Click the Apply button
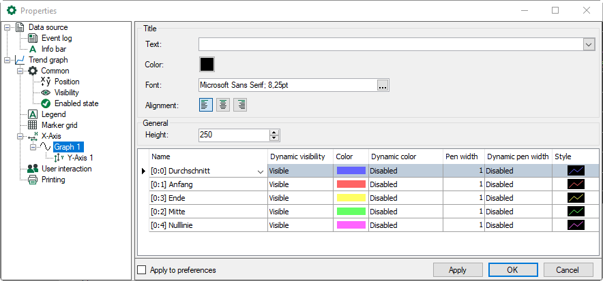The height and width of the screenshot is (281, 603). (458, 269)
